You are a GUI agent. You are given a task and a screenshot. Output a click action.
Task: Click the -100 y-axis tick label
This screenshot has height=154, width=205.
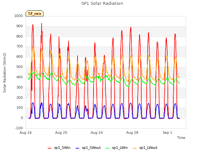tap(19, 128)
